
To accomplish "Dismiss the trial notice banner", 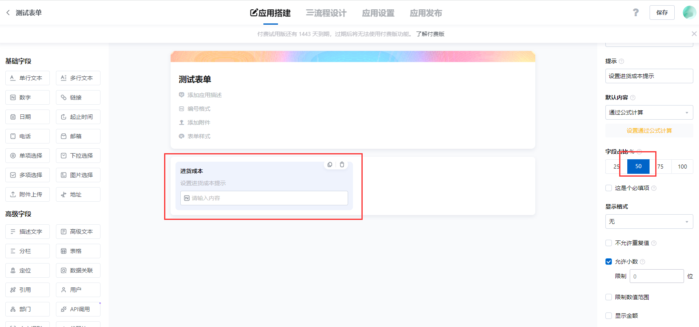I will coord(694,34).
